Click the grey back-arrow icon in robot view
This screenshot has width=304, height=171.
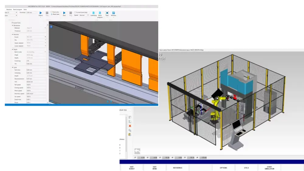(x=137, y=151)
